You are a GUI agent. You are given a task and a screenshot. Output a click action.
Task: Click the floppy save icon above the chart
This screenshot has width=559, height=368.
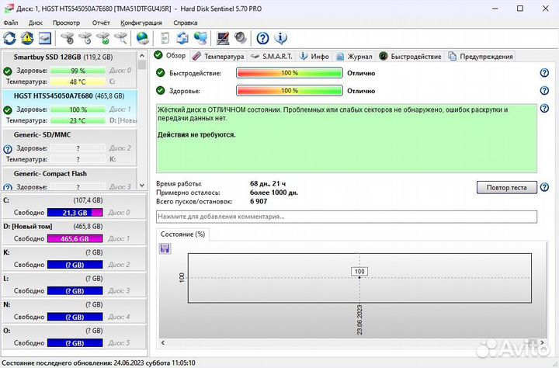pyautogui.click(x=165, y=248)
